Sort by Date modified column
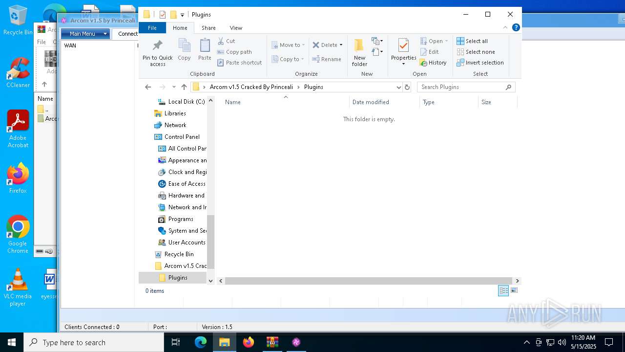 [384, 102]
